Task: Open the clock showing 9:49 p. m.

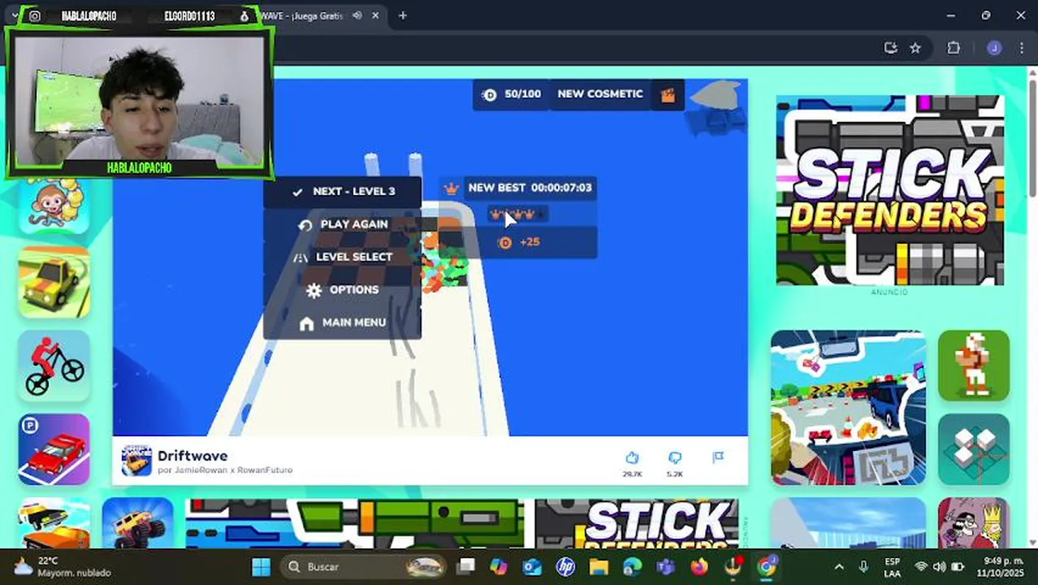Action: pos(1001,566)
